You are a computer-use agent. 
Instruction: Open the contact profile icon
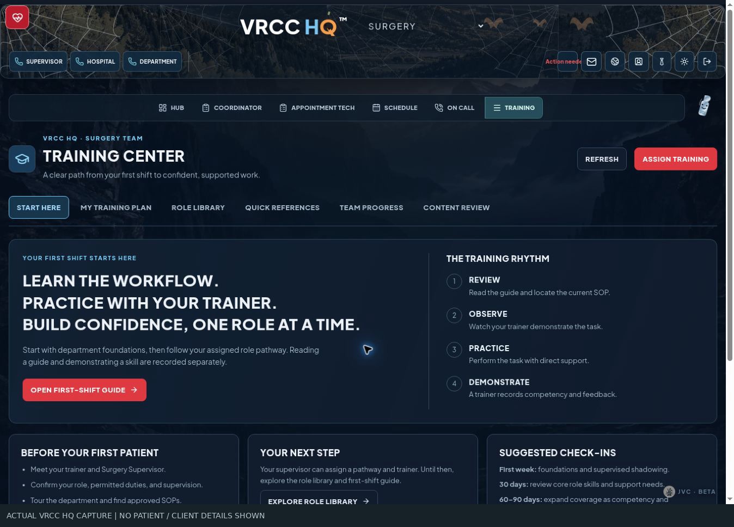(x=638, y=62)
